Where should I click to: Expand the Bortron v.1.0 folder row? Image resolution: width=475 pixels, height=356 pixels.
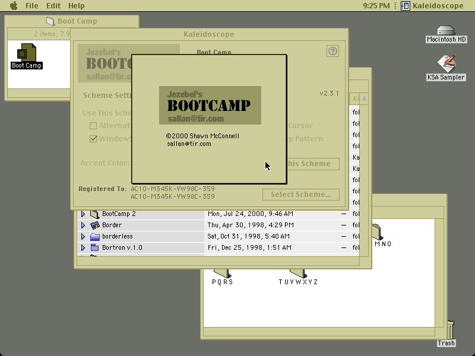click(83, 247)
